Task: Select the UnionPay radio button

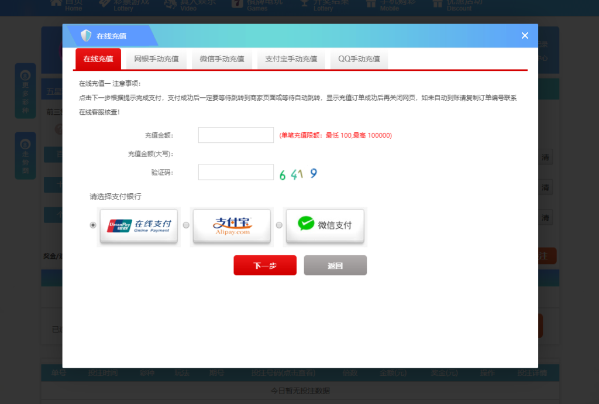Action: point(93,225)
